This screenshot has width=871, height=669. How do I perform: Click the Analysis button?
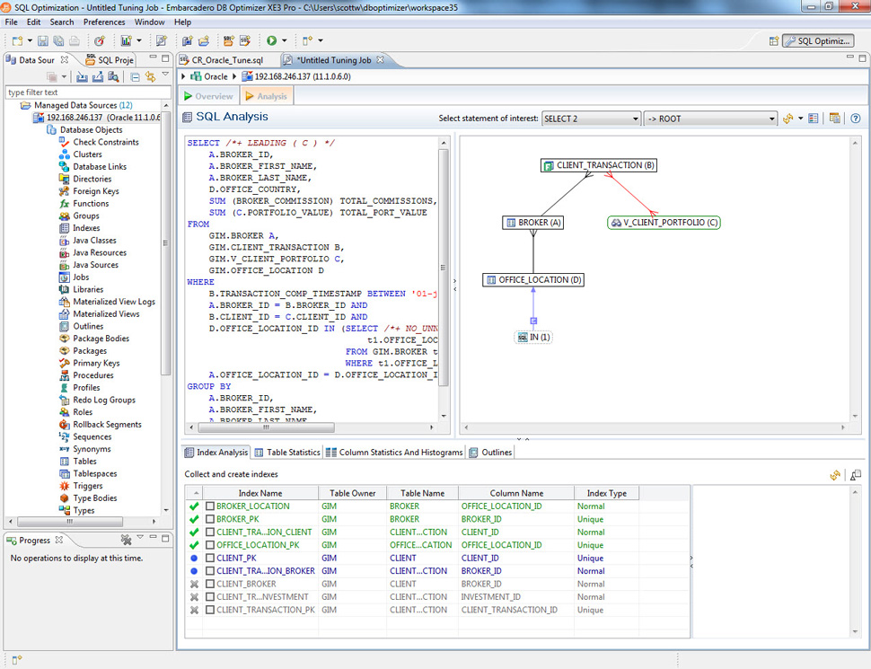click(x=267, y=96)
